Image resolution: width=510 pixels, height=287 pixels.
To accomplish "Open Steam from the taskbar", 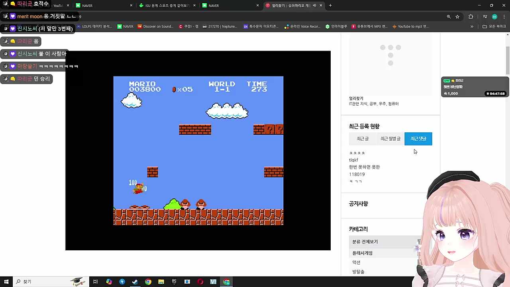I will pyautogui.click(x=135, y=281).
